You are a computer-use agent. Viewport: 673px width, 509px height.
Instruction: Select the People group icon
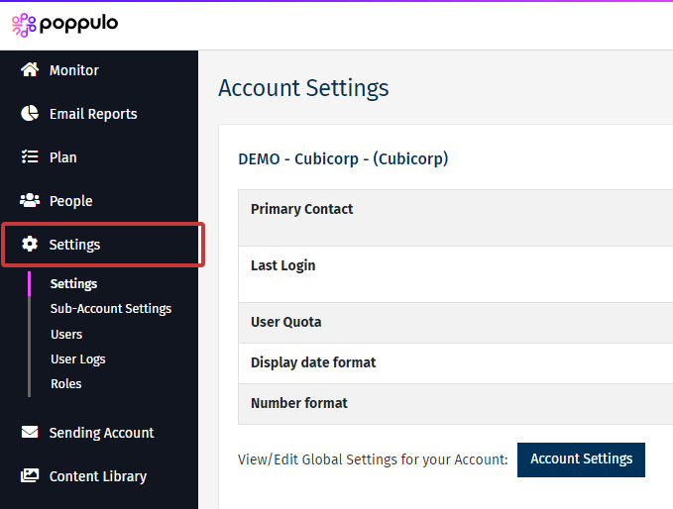(x=30, y=201)
